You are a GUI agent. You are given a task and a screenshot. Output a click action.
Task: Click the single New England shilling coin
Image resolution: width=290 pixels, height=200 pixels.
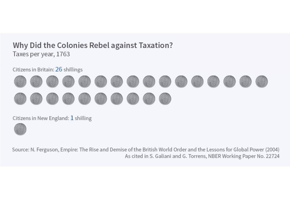coord(20,129)
